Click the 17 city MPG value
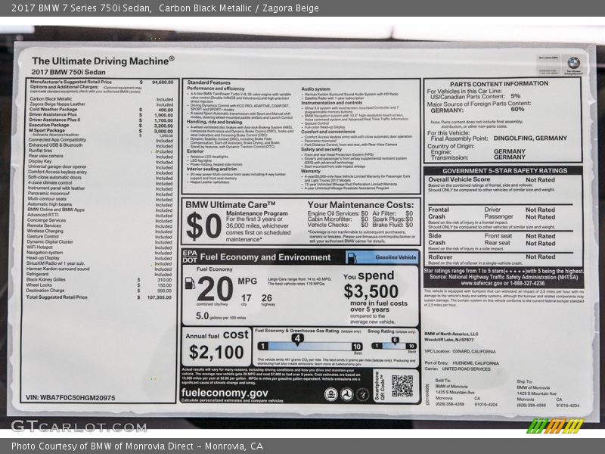The height and width of the screenshot is (454, 605). pyautogui.click(x=247, y=298)
